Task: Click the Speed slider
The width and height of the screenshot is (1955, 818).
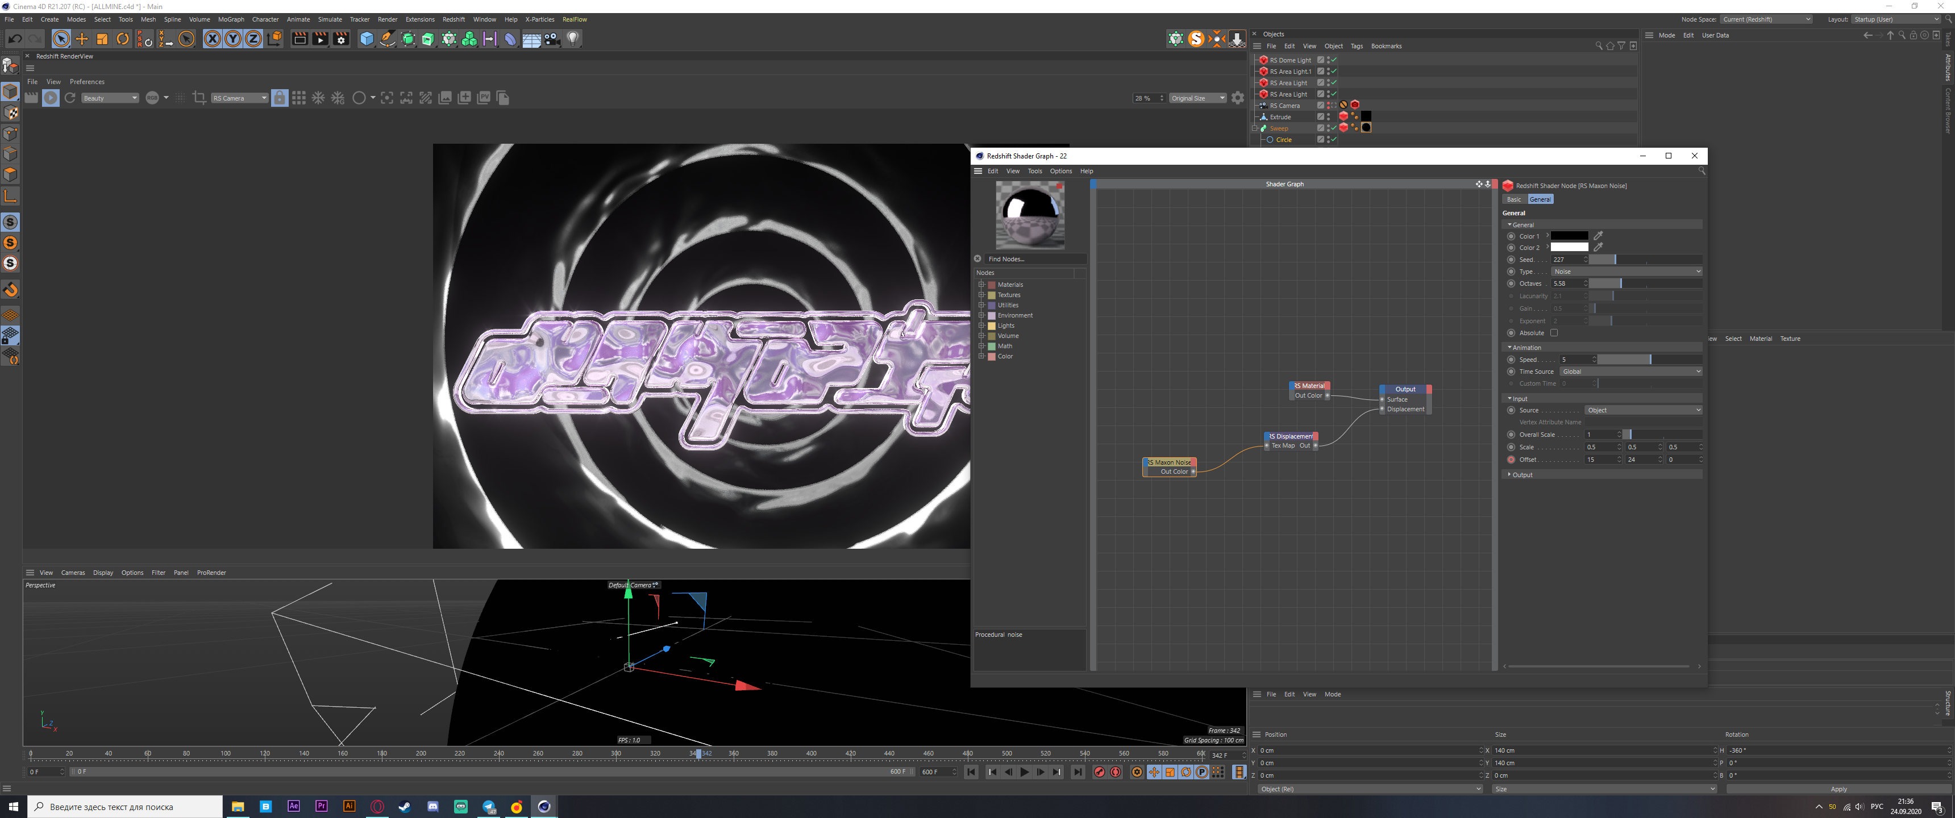Action: pyautogui.click(x=1650, y=360)
